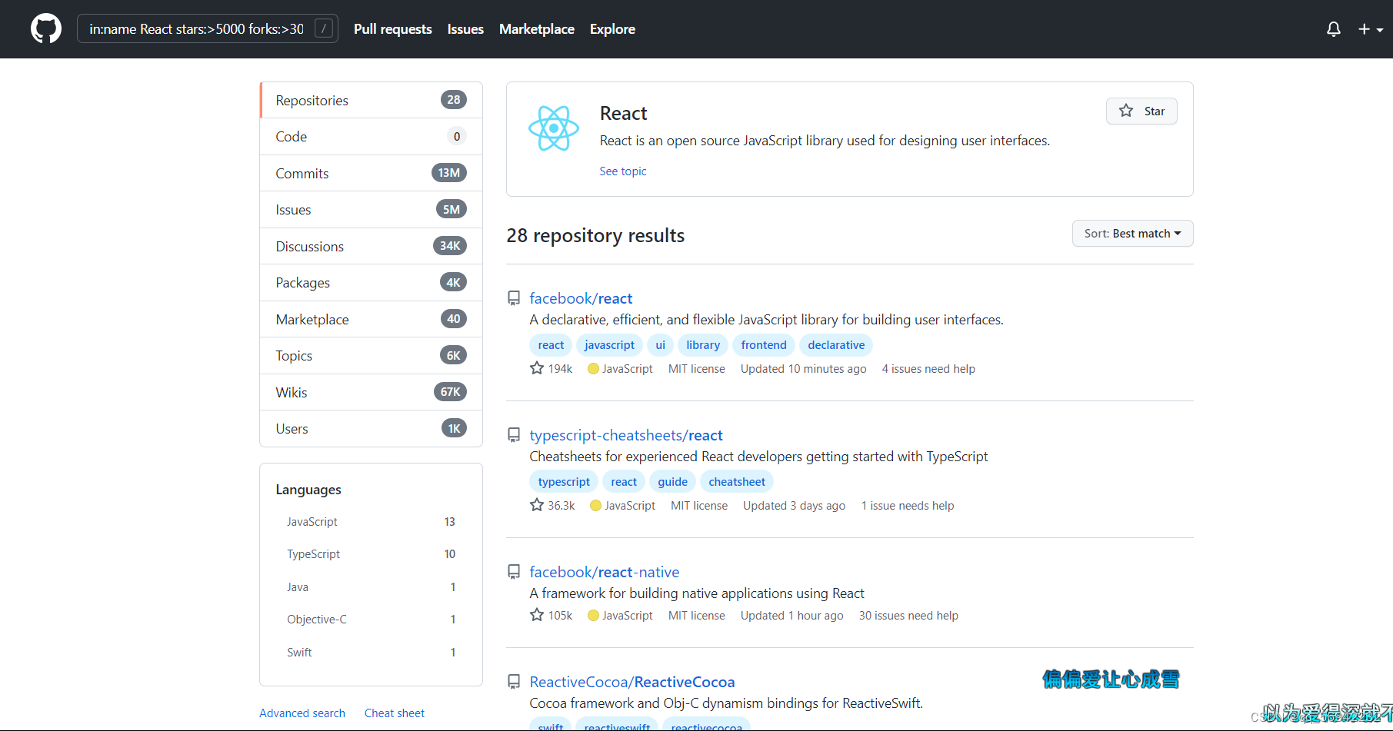Open the See topic link
Viewport: 1393px width, 731px height.
click(x=623, y=171)
